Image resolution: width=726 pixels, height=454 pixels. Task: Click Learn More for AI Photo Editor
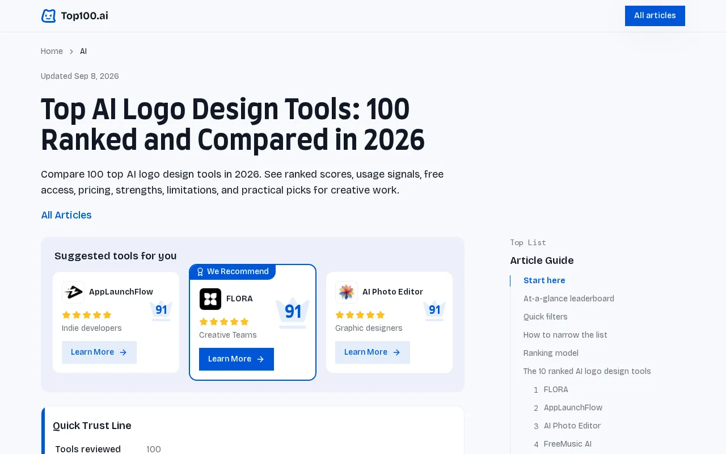[373, 352]
